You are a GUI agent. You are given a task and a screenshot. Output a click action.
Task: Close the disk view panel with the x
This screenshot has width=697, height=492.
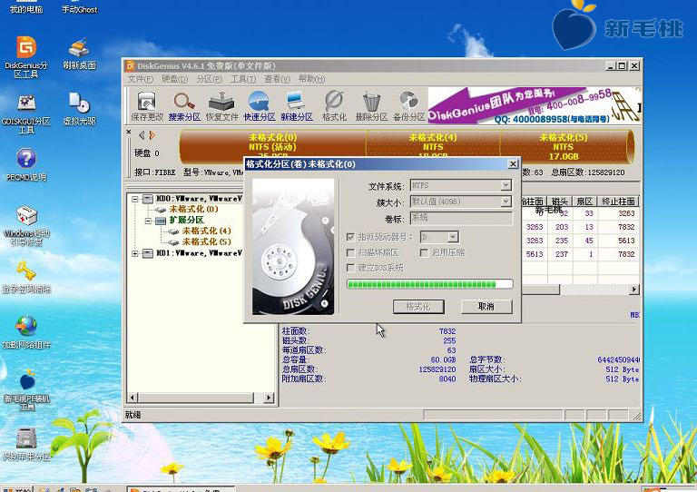tap(129, 132)
